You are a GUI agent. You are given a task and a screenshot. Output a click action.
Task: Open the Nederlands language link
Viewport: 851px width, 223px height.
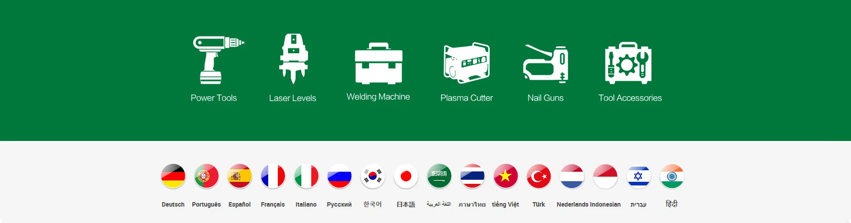572,204
